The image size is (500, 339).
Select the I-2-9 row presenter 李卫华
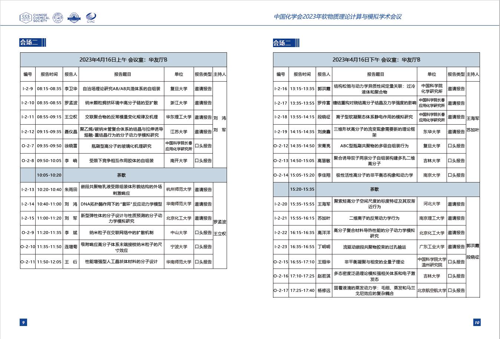coord(71,89)
